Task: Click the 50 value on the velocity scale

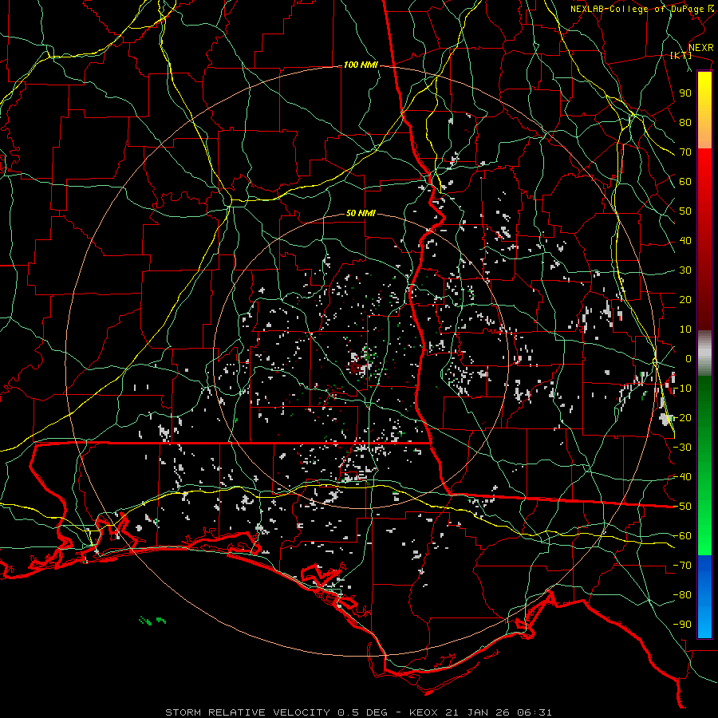Action: 685,211
